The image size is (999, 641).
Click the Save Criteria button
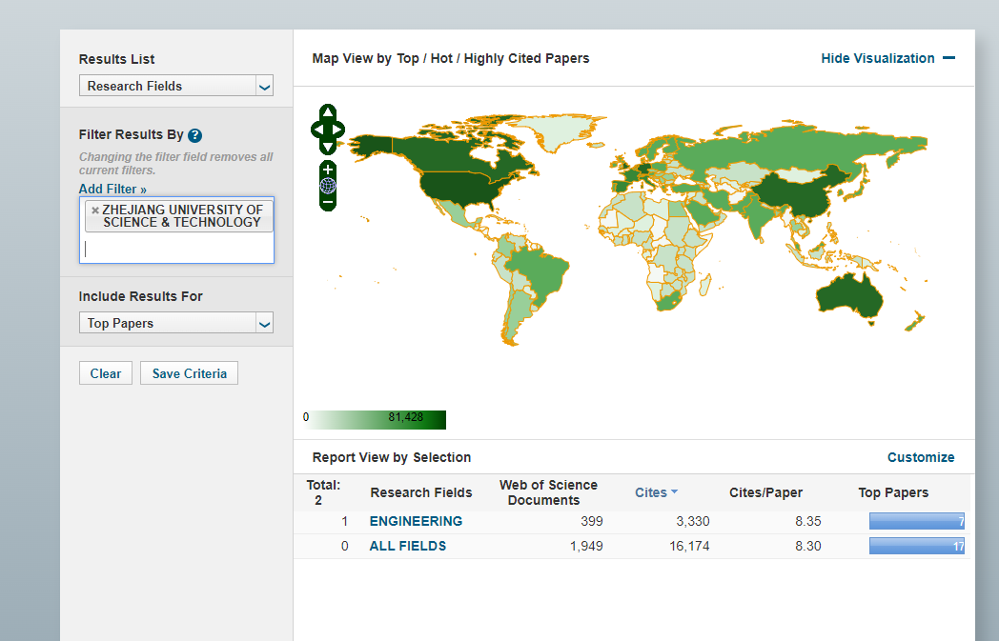[x=189, y=373]
